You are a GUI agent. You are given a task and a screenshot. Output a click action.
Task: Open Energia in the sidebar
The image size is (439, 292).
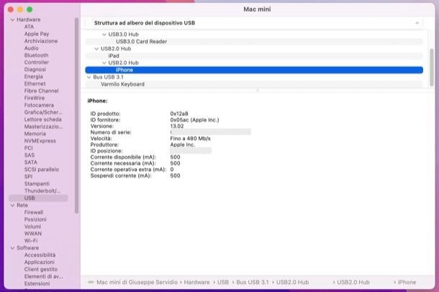(x=34, y=76)
